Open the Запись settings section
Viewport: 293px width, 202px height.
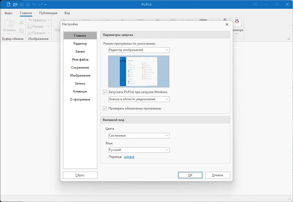[x=80, y=83]
